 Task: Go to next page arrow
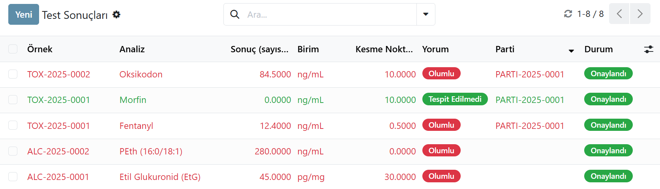pyautogui.click(x=640, y=14)
